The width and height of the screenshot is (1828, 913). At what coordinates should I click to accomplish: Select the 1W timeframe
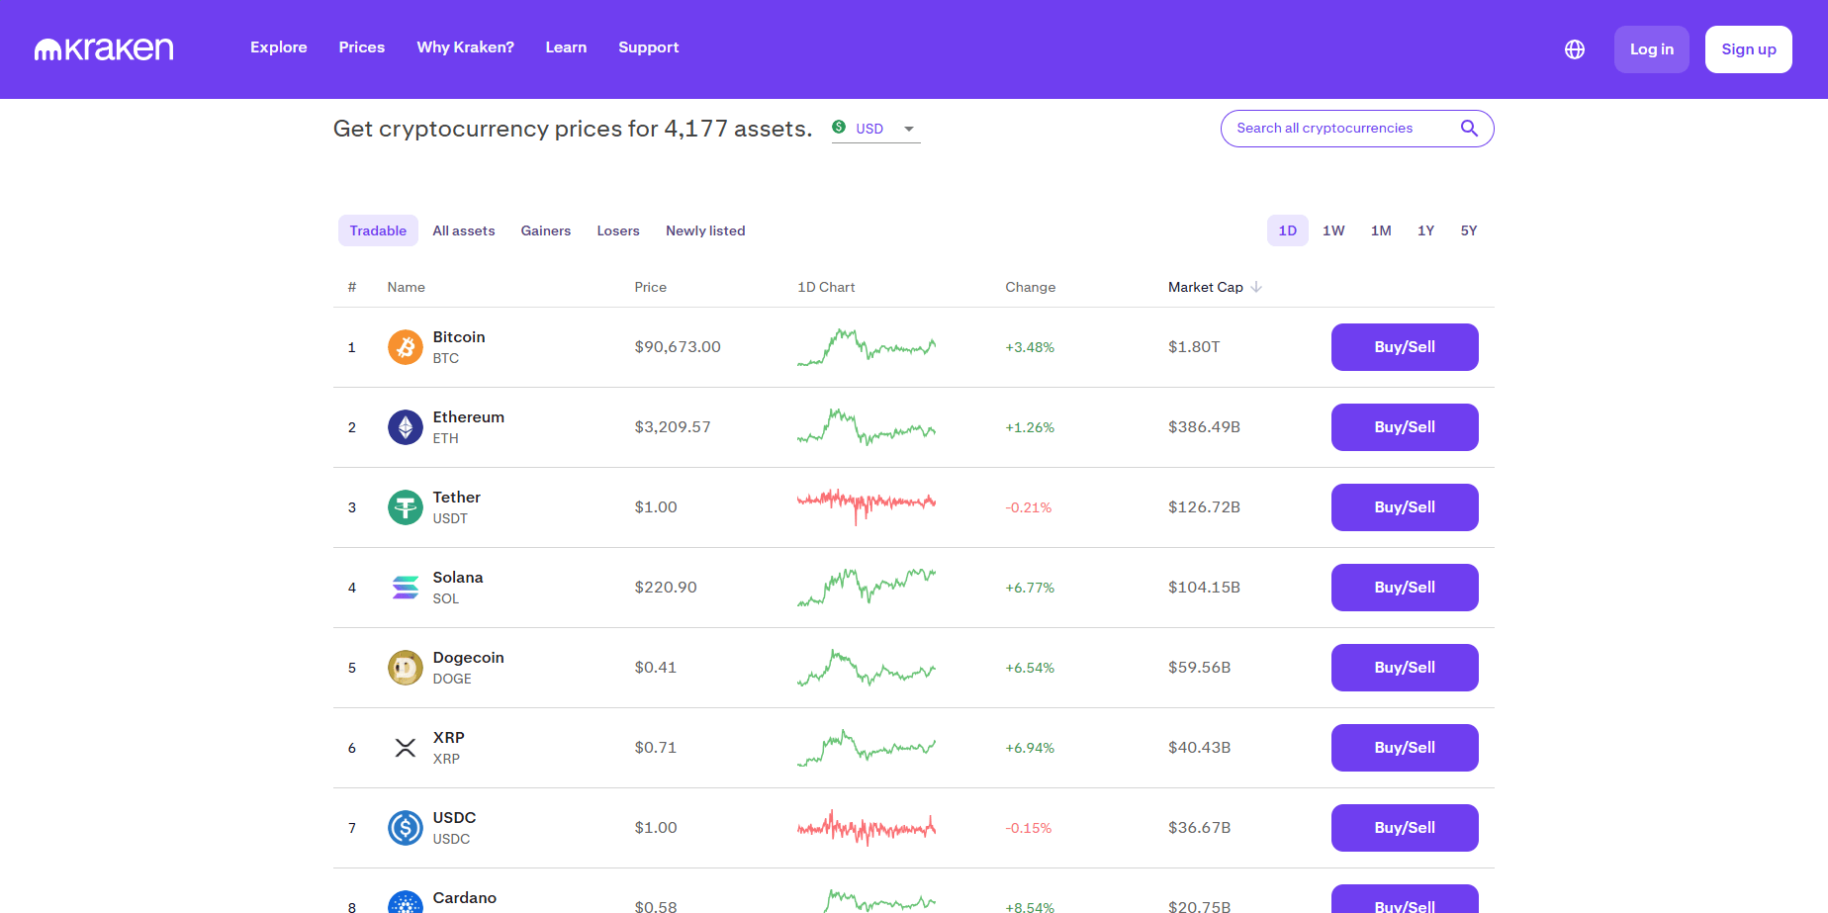point(1333,230)
